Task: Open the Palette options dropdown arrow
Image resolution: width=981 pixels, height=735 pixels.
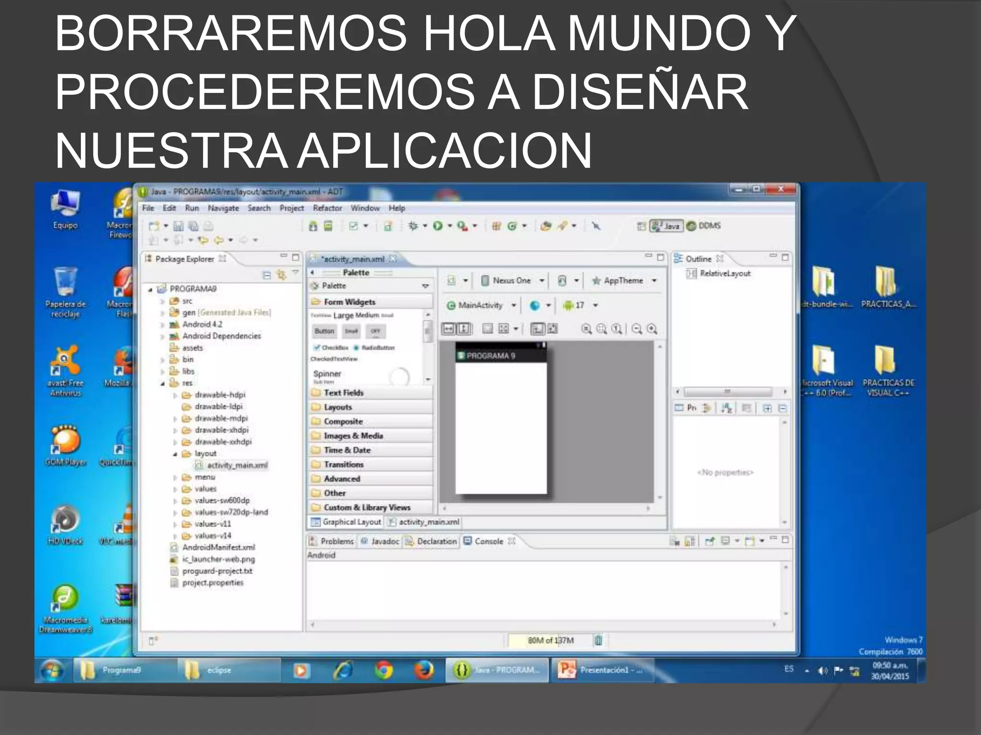Action: (x=425, y=286)
